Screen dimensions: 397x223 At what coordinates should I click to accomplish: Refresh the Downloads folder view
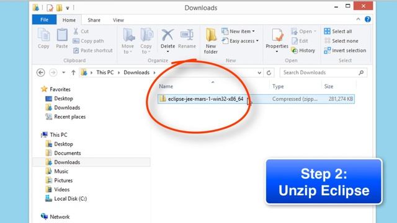(269, 73)
